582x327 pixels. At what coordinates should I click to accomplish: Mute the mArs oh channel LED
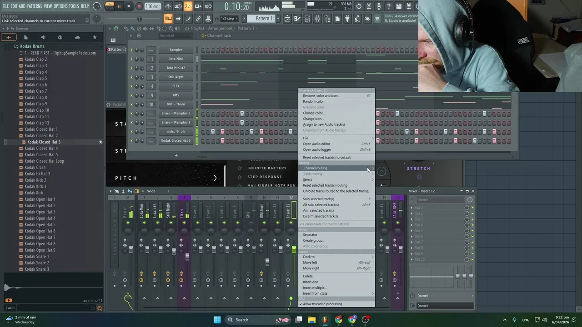pyautogui.click(x=131, y=131)
